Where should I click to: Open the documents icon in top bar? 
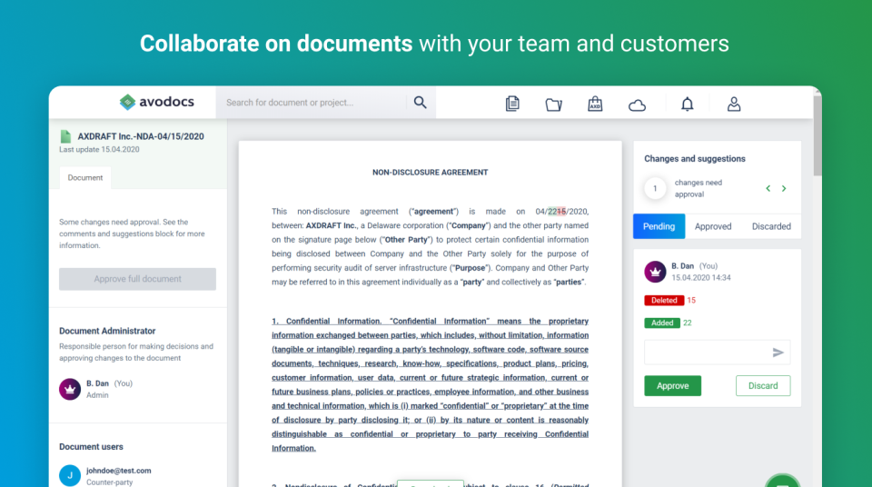point(512,104)
